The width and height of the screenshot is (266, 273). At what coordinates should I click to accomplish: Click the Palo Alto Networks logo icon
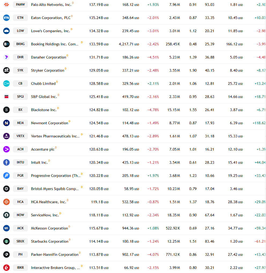[x=6, y=5]
